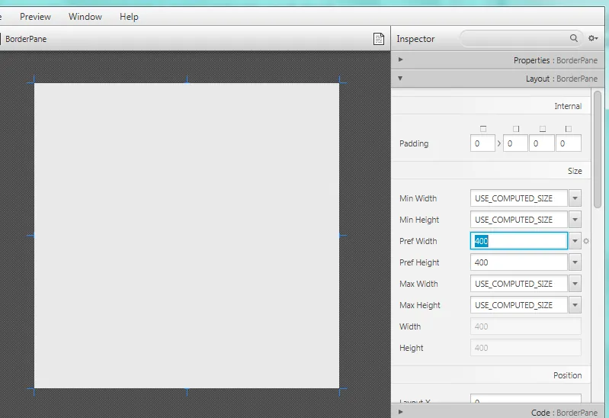Screen dimensions: 609x418
Task: Click the document icon beside BorderPane path
Action: point(379,39)
